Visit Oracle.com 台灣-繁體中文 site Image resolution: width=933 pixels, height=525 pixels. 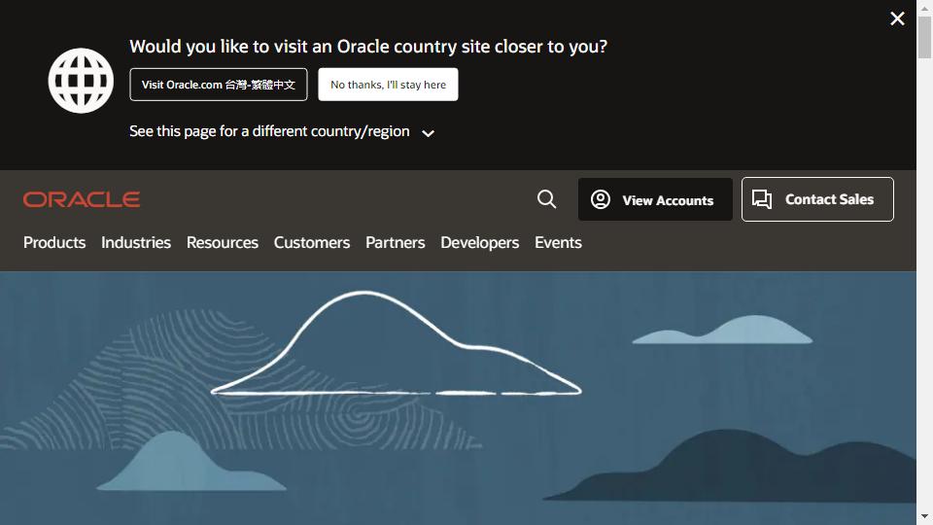tap(219, 85)
